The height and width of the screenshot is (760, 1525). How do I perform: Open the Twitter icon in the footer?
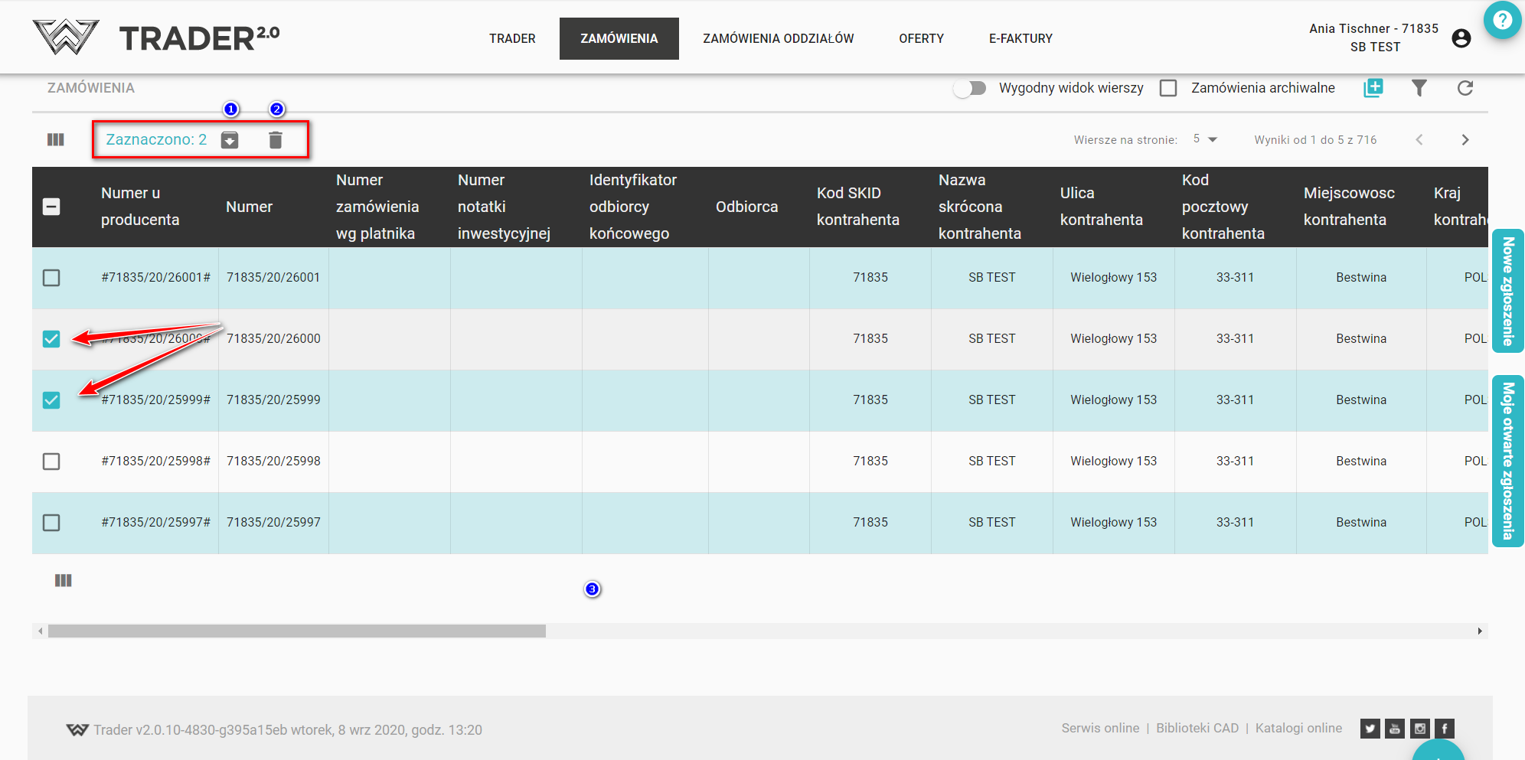tap(1370, 729)
